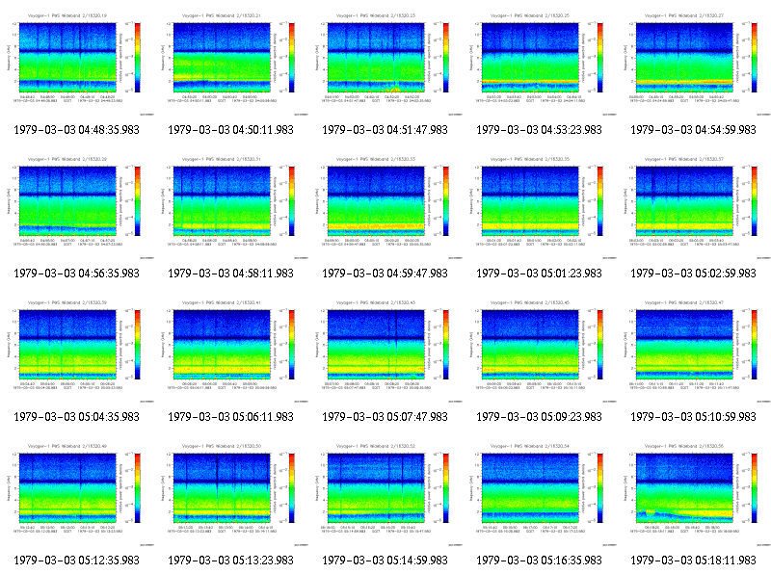Open the spectrogram thumbnail for 04:58:11.983

[x=231, y=207]
